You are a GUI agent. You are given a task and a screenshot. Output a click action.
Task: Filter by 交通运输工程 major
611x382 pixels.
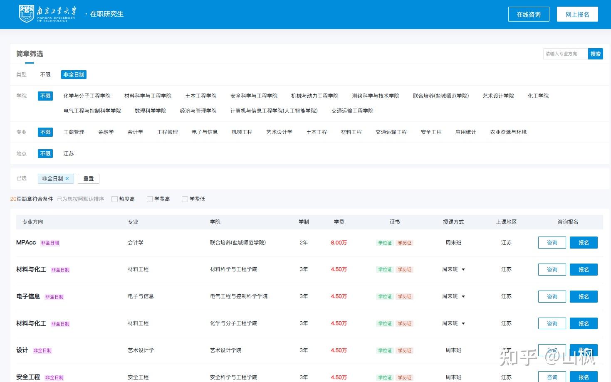(x=391, y=132)
